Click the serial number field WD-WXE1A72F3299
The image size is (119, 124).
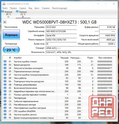coord(61,31)
